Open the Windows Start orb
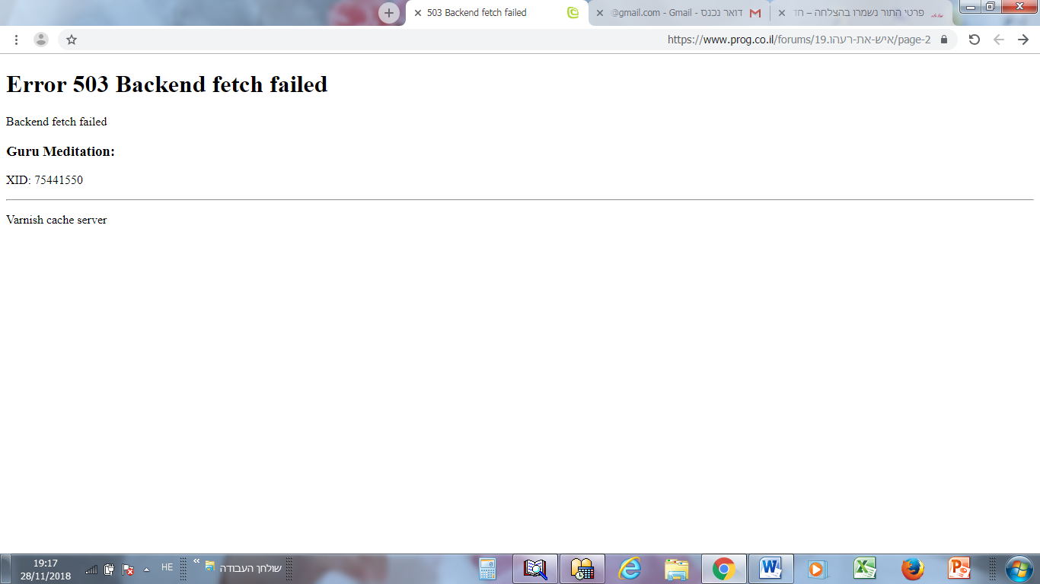Viewport: 1040px width, 584px height. pos(1019,569)
